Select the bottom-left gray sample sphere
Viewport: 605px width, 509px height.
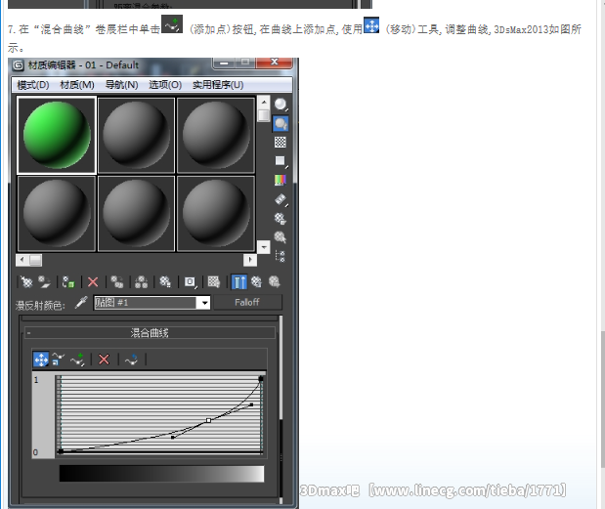(x=57, y=214)
